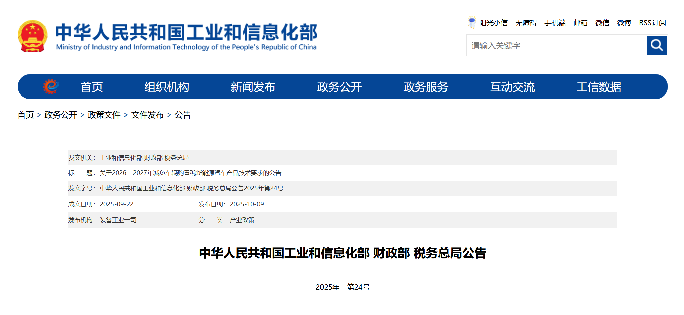Open the 工信数据 menu item

(599, 87)
